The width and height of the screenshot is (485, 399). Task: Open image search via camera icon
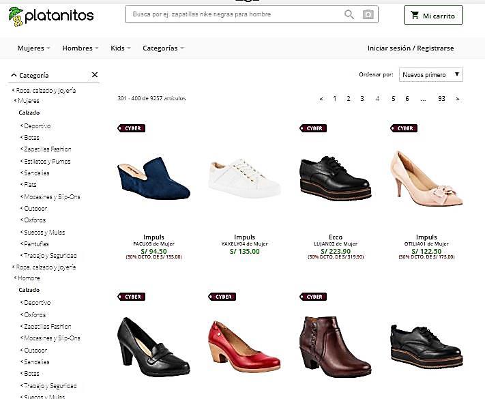368,14
